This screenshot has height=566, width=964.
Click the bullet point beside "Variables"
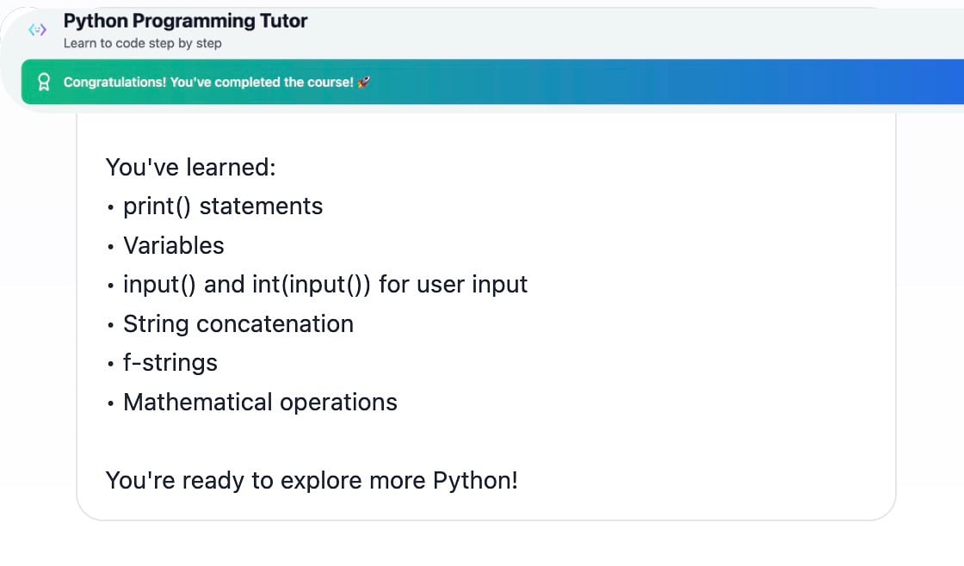click(x=111, y=247)
